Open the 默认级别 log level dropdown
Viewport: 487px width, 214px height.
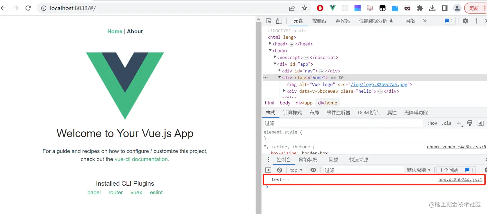tap(419, 170)
